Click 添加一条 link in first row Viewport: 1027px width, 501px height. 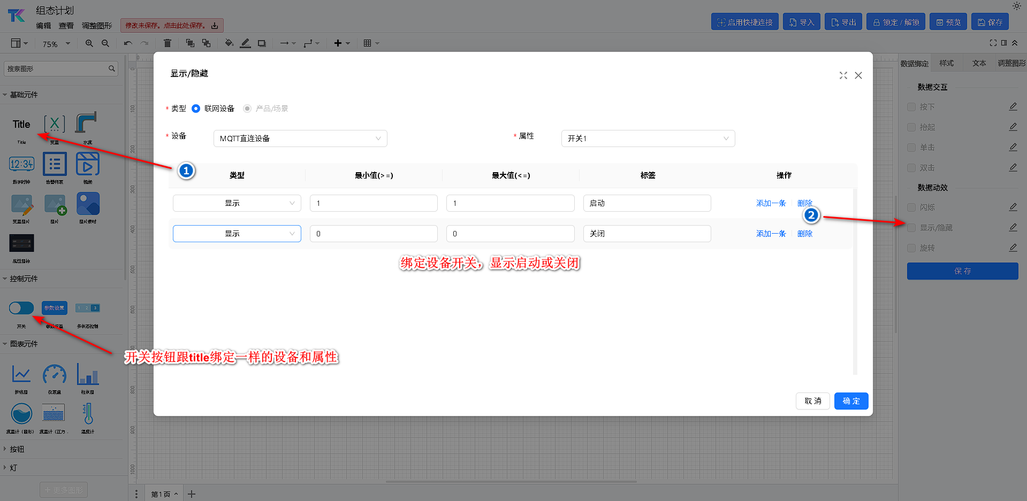(x=771, y=203)
